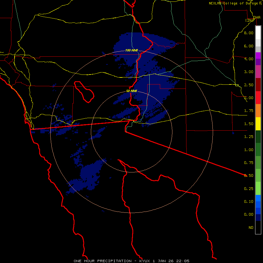Click the OHA product label
Image resolution: width=263 pixels, height=263 pixels.
257,18
